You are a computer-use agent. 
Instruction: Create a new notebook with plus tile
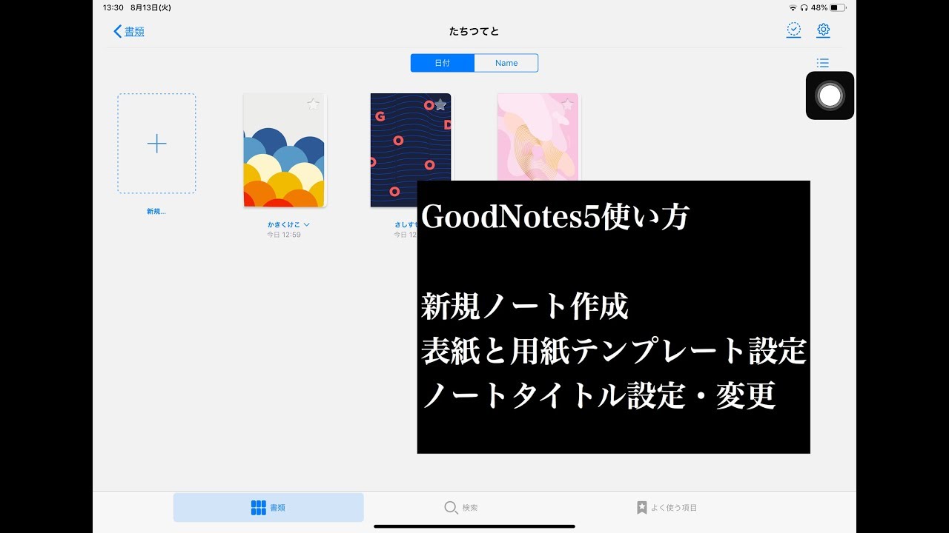156,144
